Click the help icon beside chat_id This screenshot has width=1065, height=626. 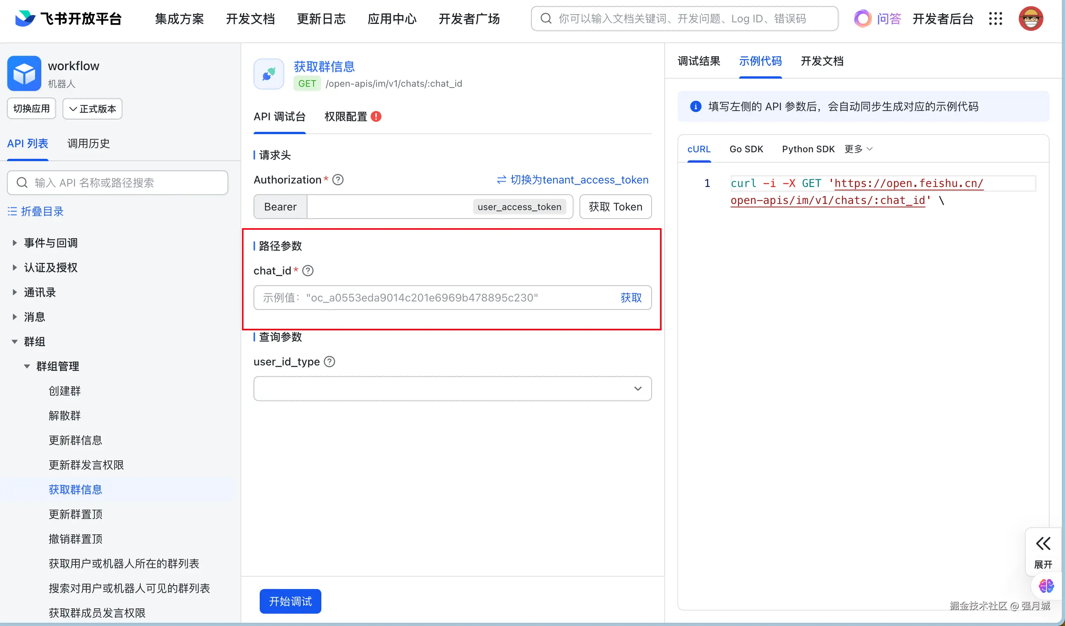[308, 271]
